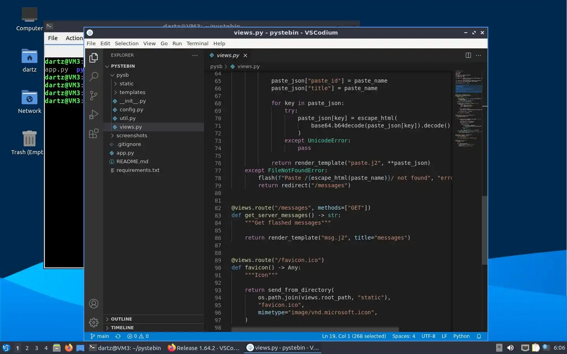This screenshot has height=354, width=567.
Task: Open the notifications bell in status bar
Action: (x=479, y=336)
